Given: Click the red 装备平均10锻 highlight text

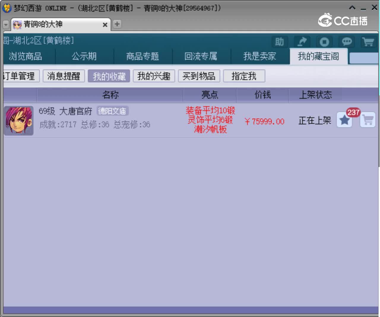Looking at the screenshot, I should click(x=210, y=111).
